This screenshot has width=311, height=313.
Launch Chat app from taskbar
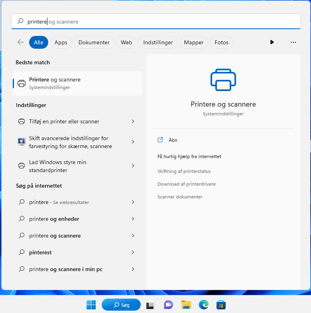168,305
